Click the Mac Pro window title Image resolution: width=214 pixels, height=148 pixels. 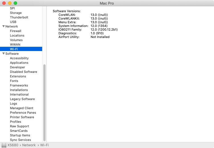pyautogui.click(x=107, y=3)
